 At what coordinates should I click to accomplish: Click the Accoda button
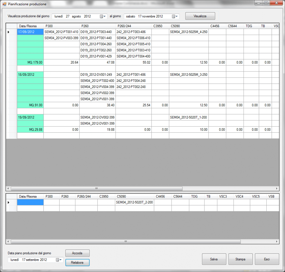click(77, 253)
